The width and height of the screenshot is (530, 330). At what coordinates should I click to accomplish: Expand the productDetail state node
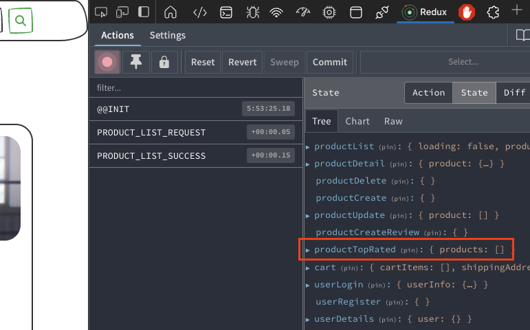(308, 164)
